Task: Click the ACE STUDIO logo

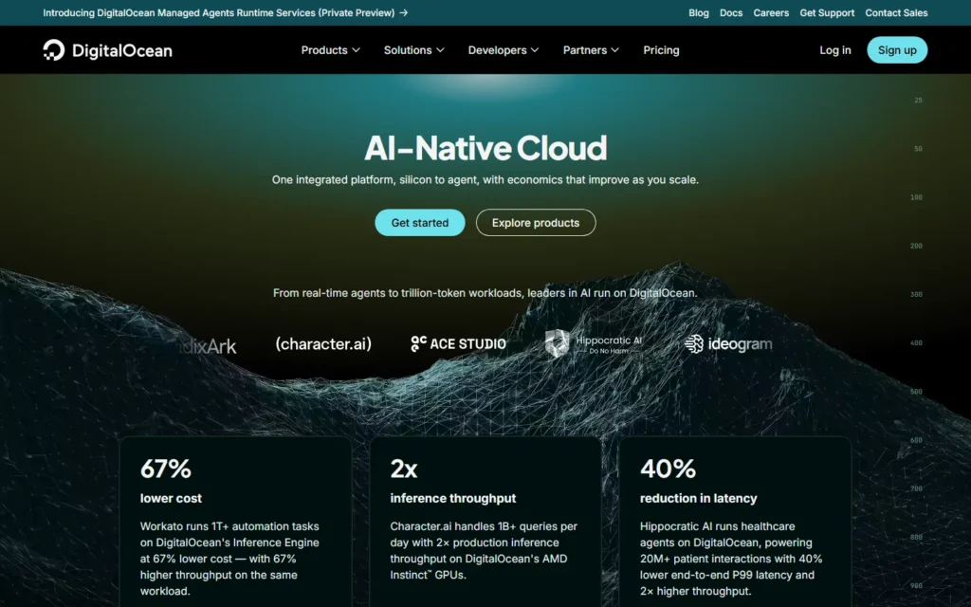Action: tap(458, 343)
